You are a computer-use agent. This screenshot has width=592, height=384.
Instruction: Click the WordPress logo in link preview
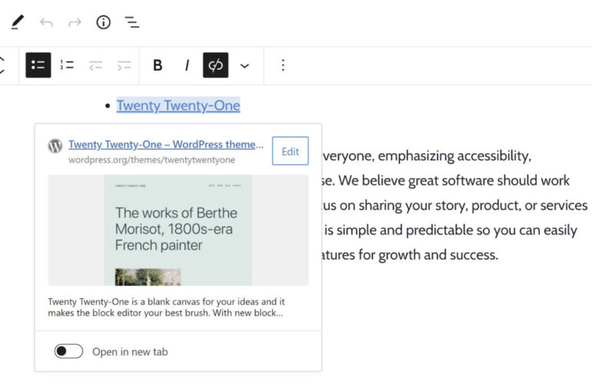click(x=55, y=146)
